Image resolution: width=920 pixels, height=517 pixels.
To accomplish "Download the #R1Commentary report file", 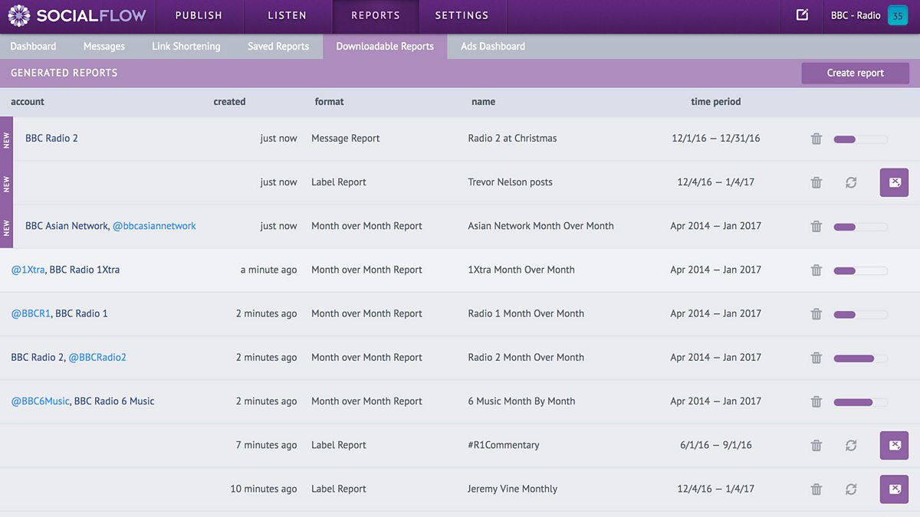I will click(894, 445).
